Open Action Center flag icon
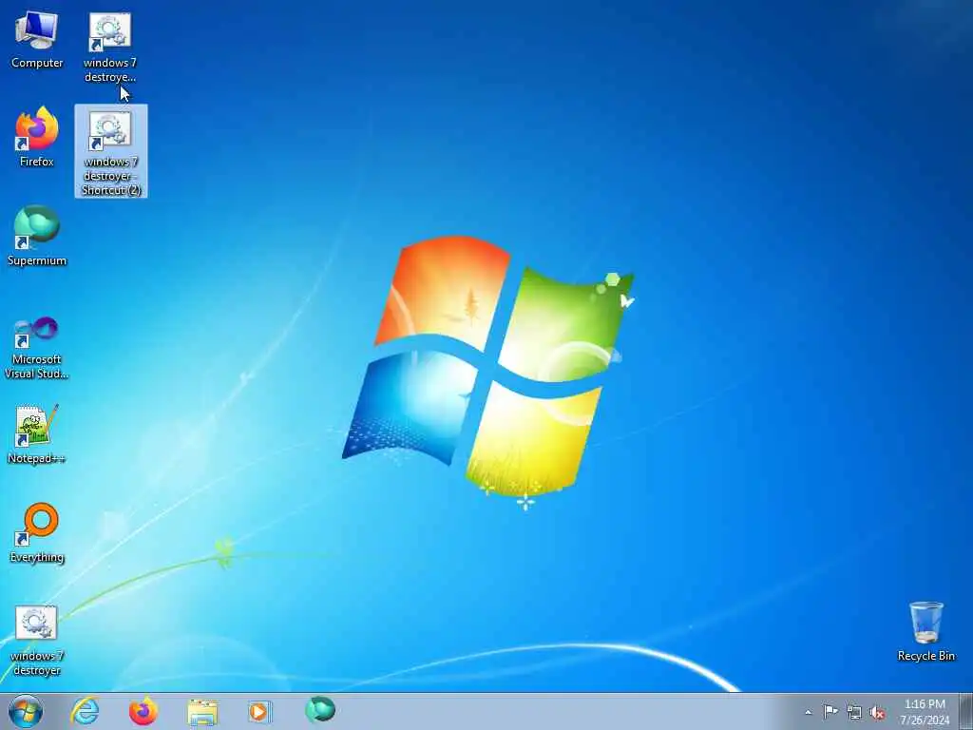Viewport: 973px width, 730px height. point(830,712)
